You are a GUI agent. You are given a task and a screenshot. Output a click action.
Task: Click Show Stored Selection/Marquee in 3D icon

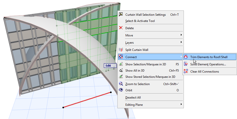(121, 76)
